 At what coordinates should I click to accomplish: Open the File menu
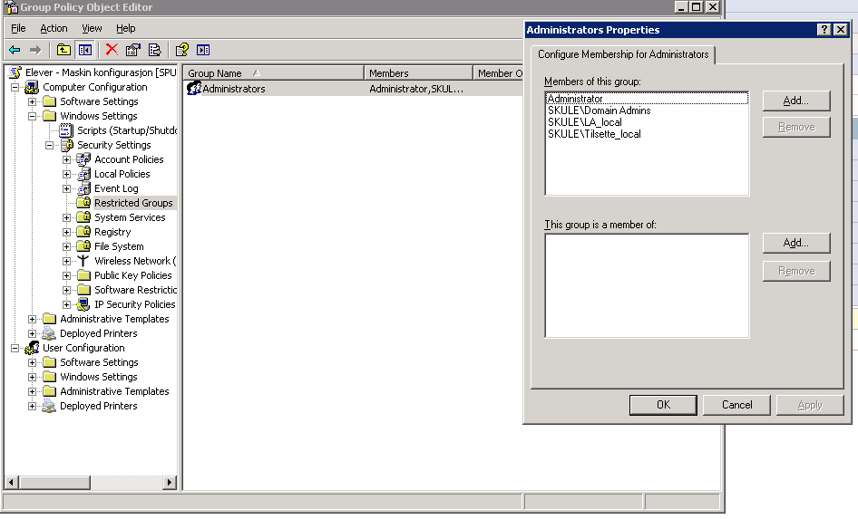coord(18,28)
